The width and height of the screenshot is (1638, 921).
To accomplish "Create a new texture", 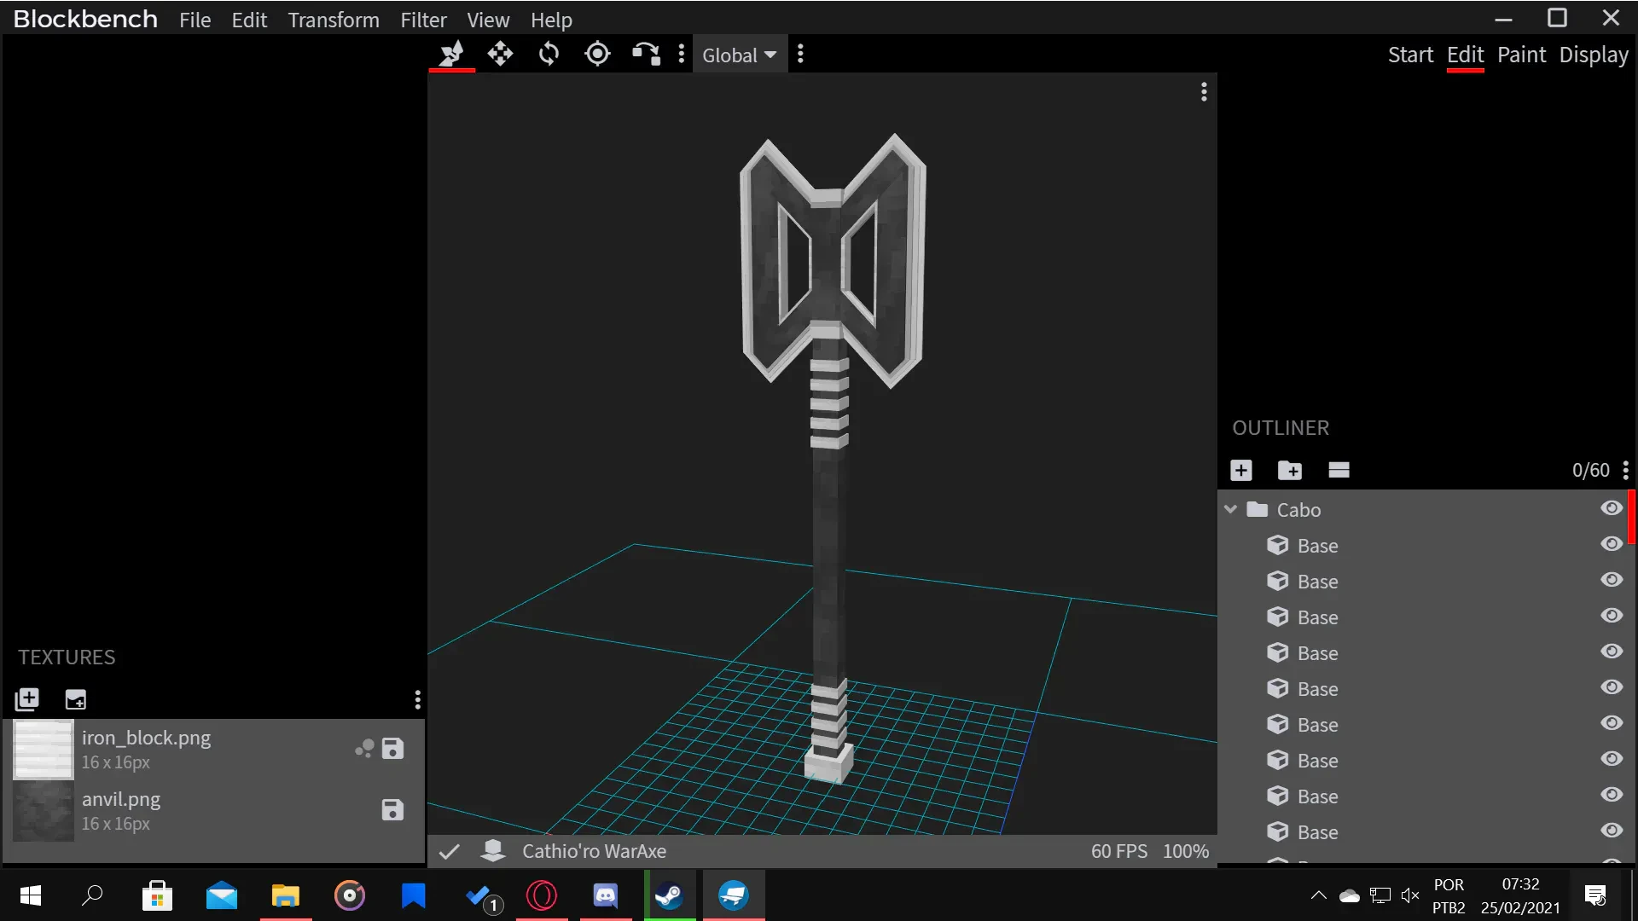I will click(76, 699).
